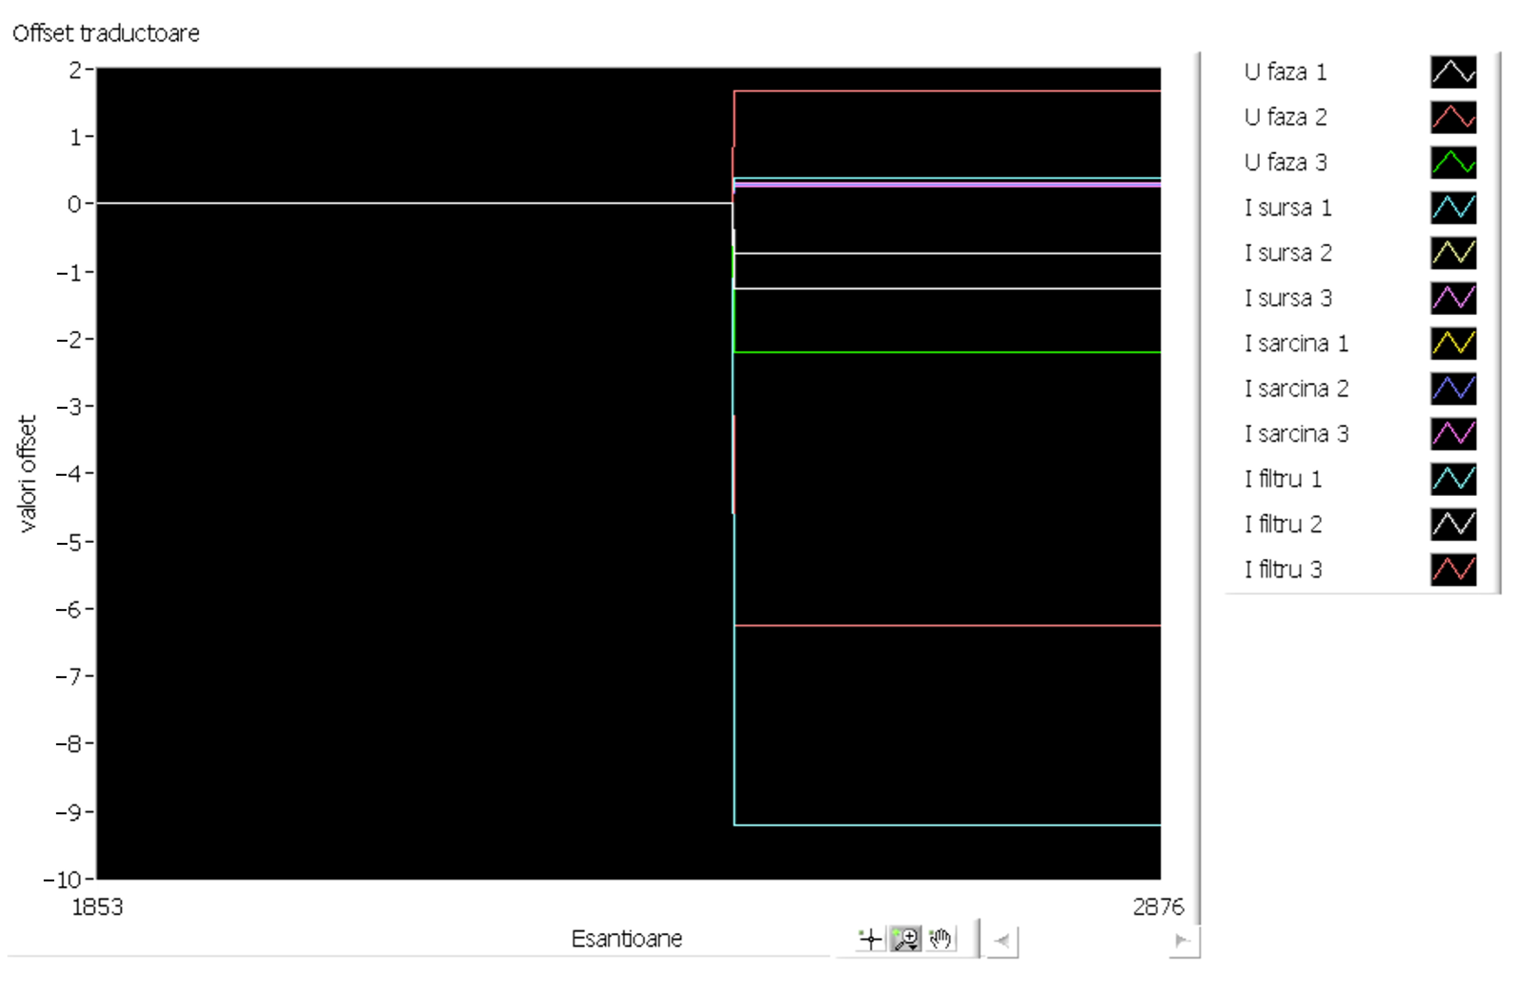
Task: Open I sursa 1 plot style icon
Action: pyautogui.click(x=1453, y=207)
